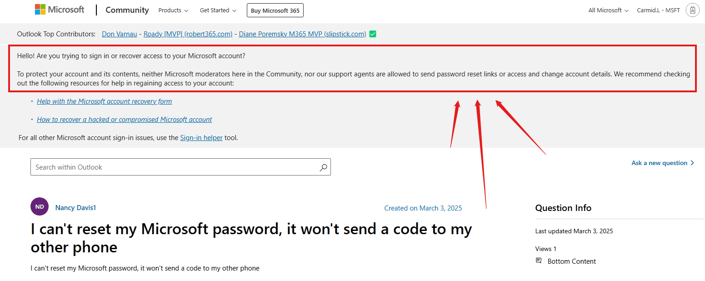
Task: Click the Microsoft four-square logo
Action: coord(40,10)
